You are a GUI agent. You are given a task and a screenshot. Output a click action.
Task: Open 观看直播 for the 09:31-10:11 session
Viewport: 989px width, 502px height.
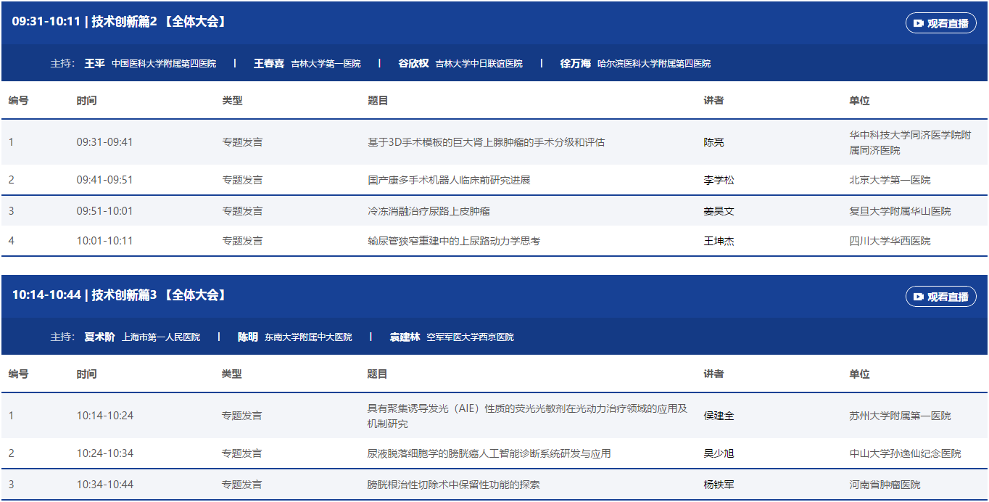point(941,23)
